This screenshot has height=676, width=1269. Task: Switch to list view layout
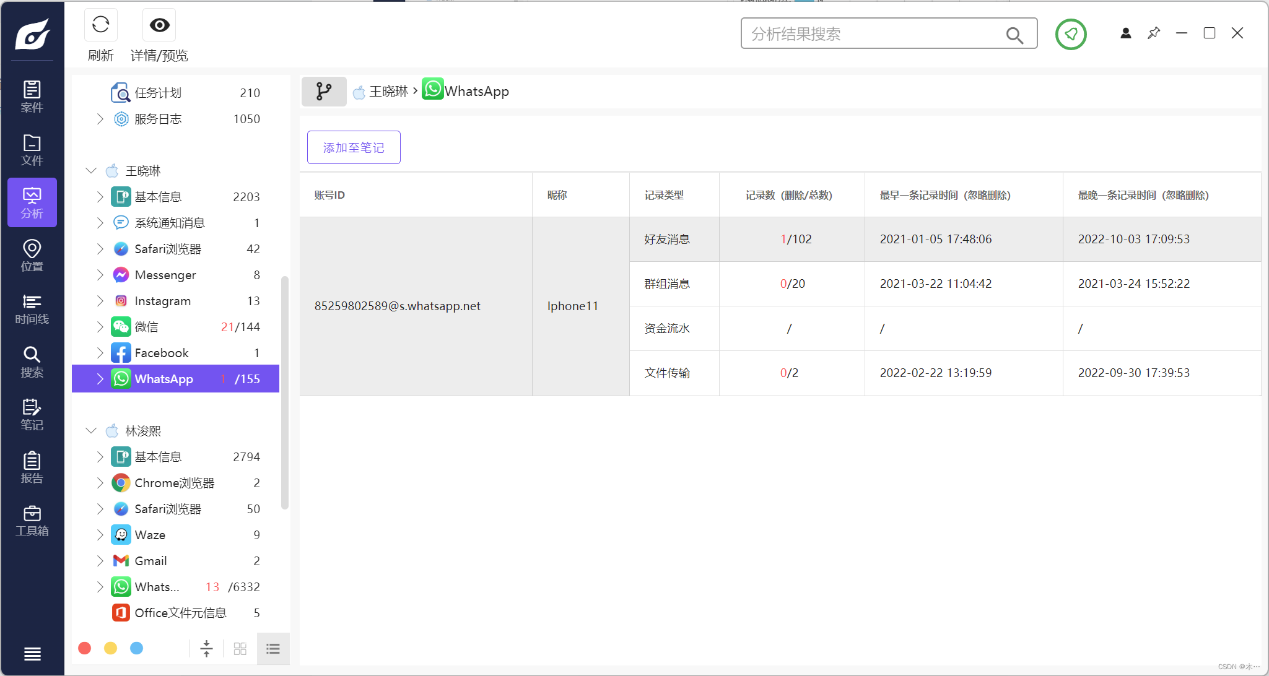tap(273, 648)
